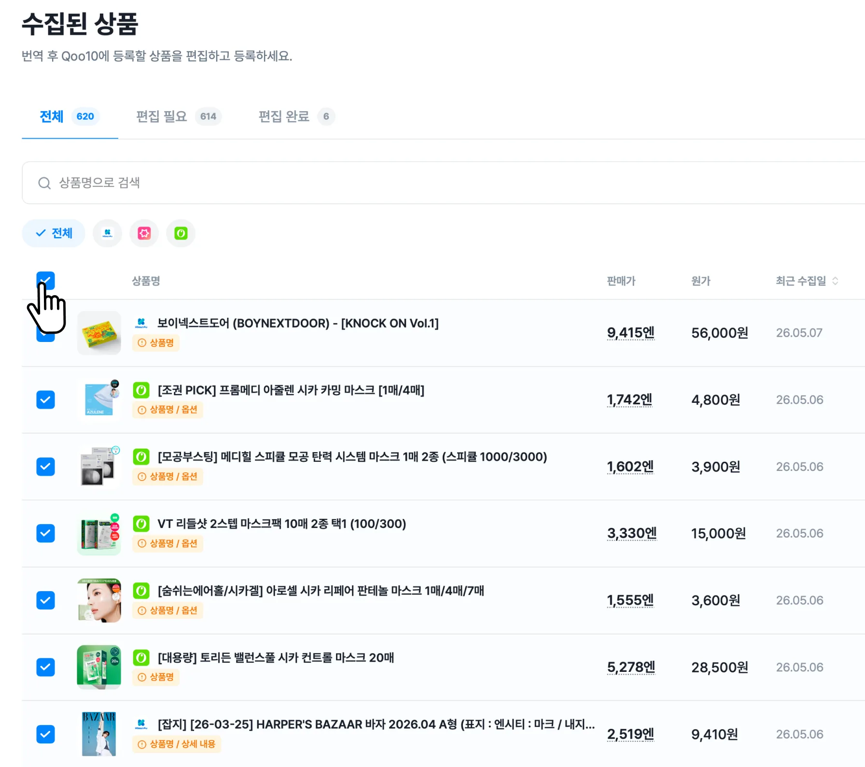
Task: Click 상품명 / 옵션 tag under 프롬메디 아줄렌
Action: [167, 410]
